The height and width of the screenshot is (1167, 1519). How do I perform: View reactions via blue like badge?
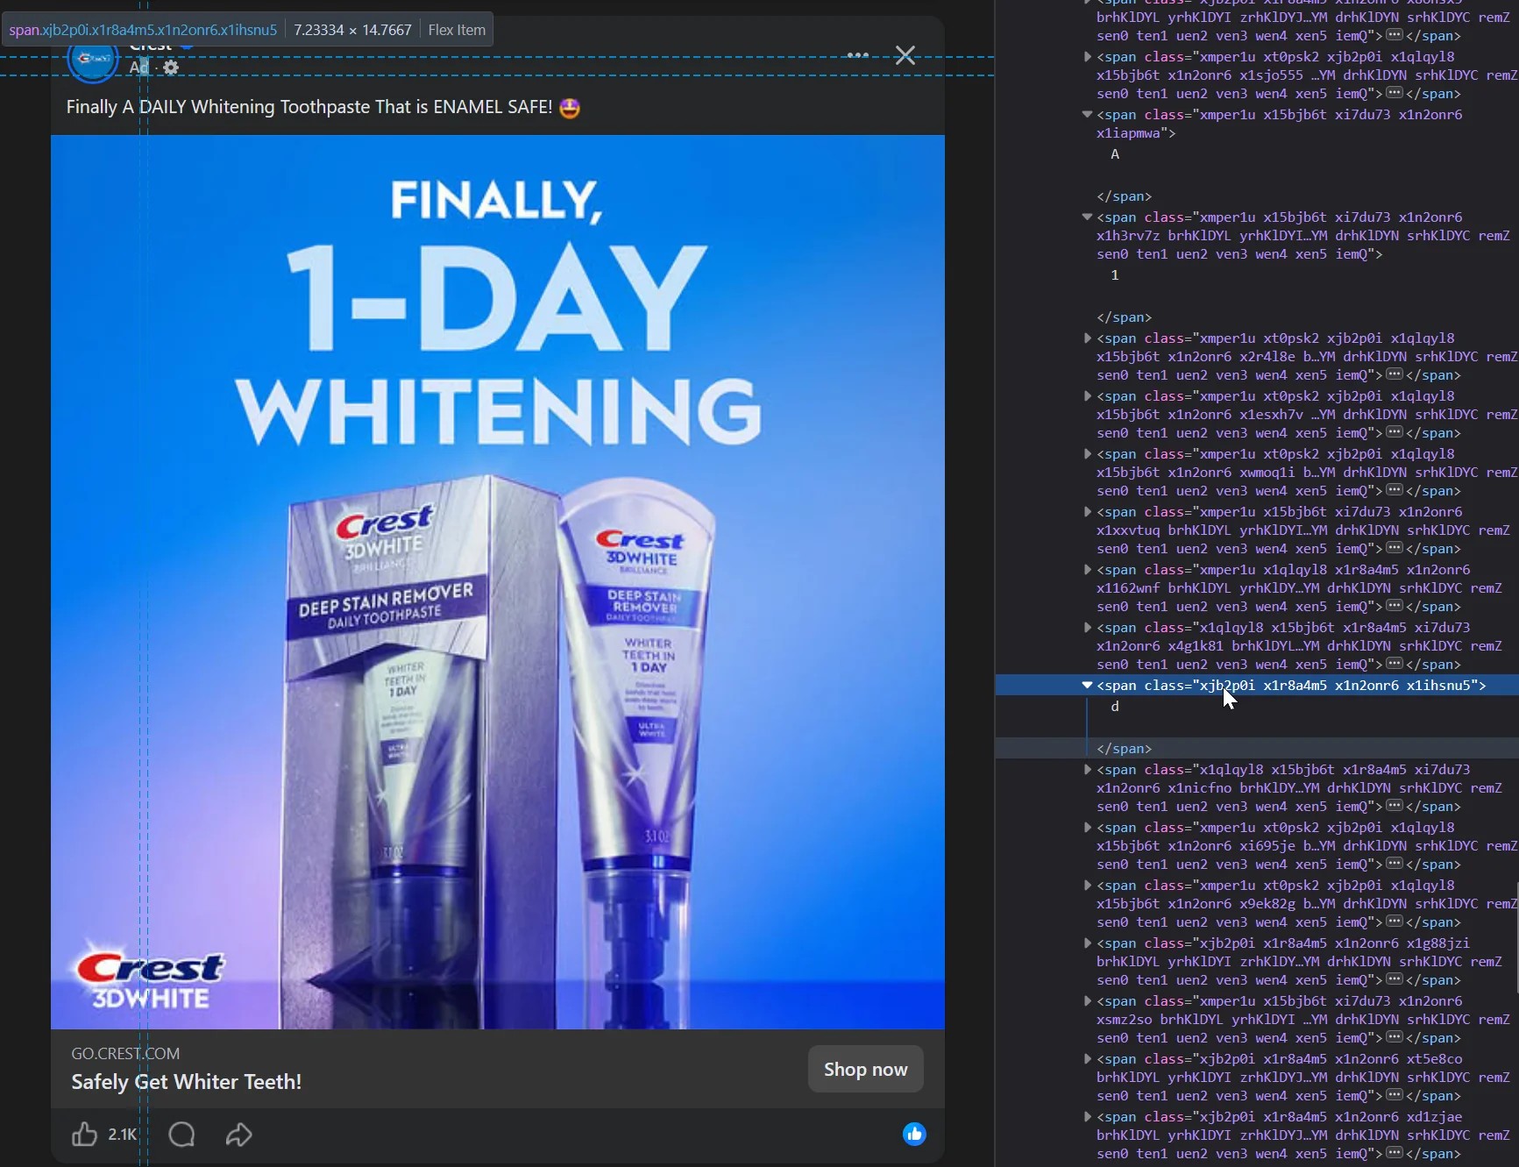(914, 1135)
